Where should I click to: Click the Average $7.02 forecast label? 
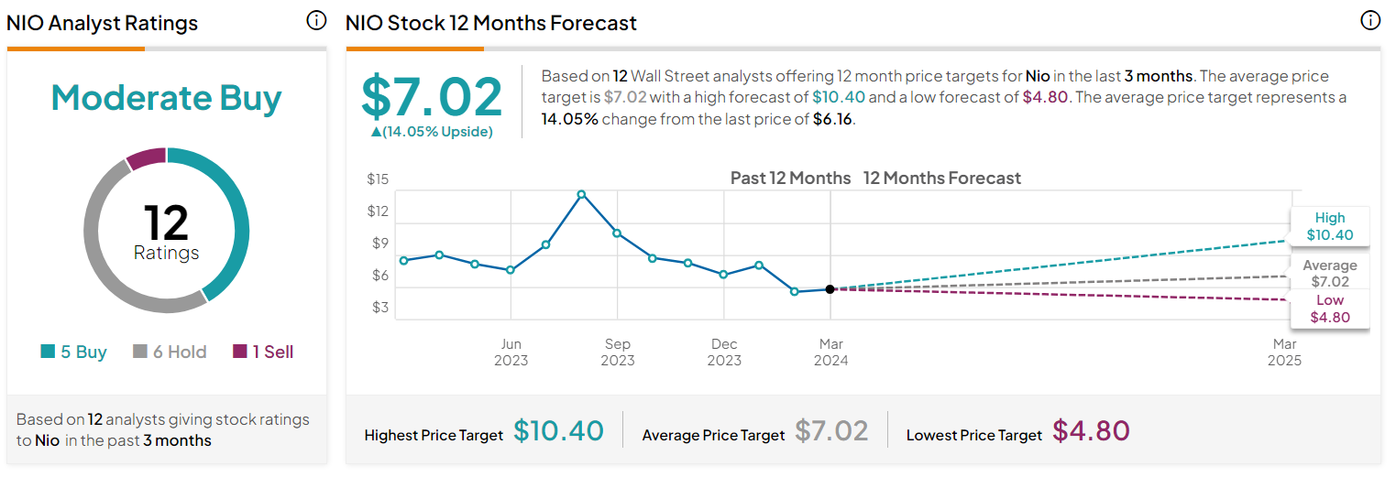1330,274
